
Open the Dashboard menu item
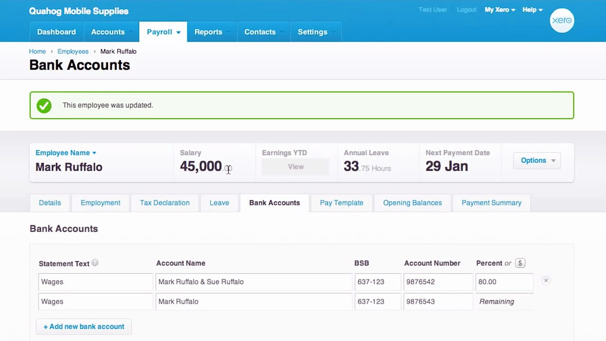[56, 32]
